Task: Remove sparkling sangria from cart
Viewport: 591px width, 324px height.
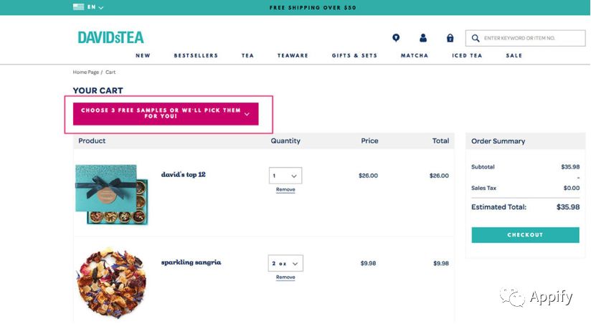Action: (x=285, y=277)
